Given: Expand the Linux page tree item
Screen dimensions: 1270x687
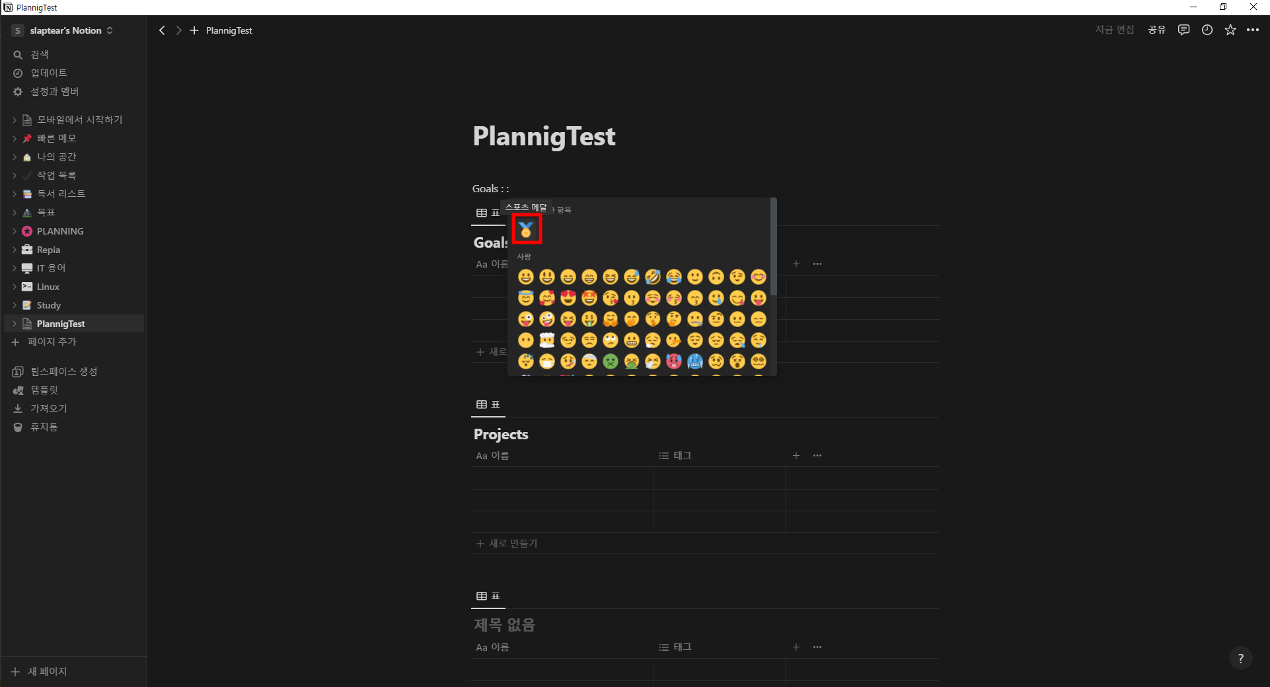Looking at the screenshot, I should 15,287.
